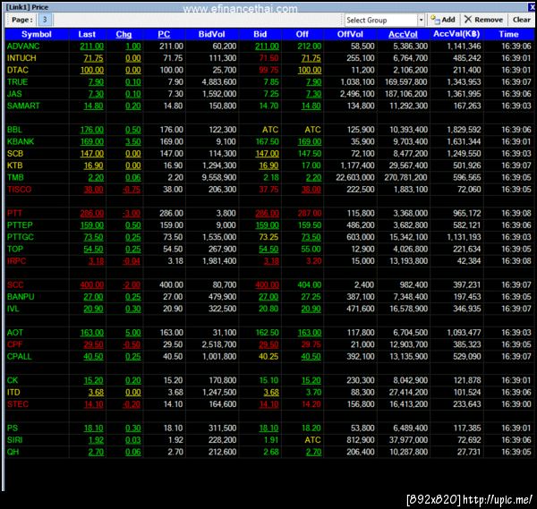Click the Bid column header

pyautogui.click(x=260, y=34)
